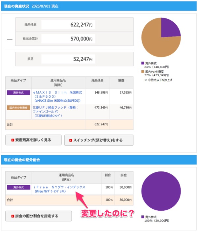Click the all-purple contribution allocation pie chart
198x232 pixels.
161,191
